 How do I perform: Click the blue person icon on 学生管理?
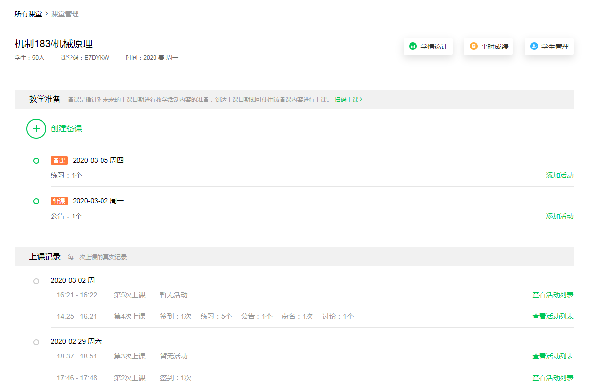(x=534, y=47)
